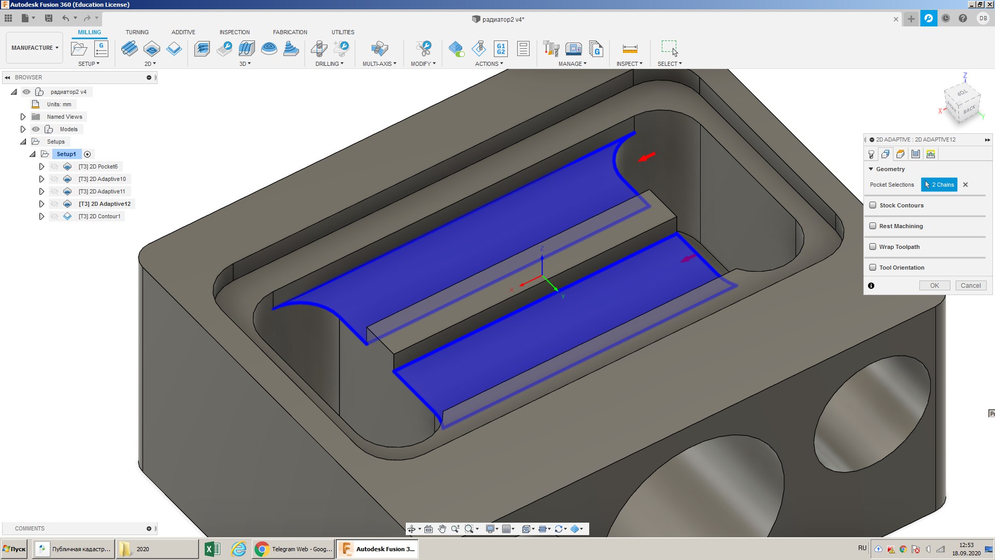Open the Tool tab in 2D Adaptive dialog
The image size is (995, 560).
point(871,154)
